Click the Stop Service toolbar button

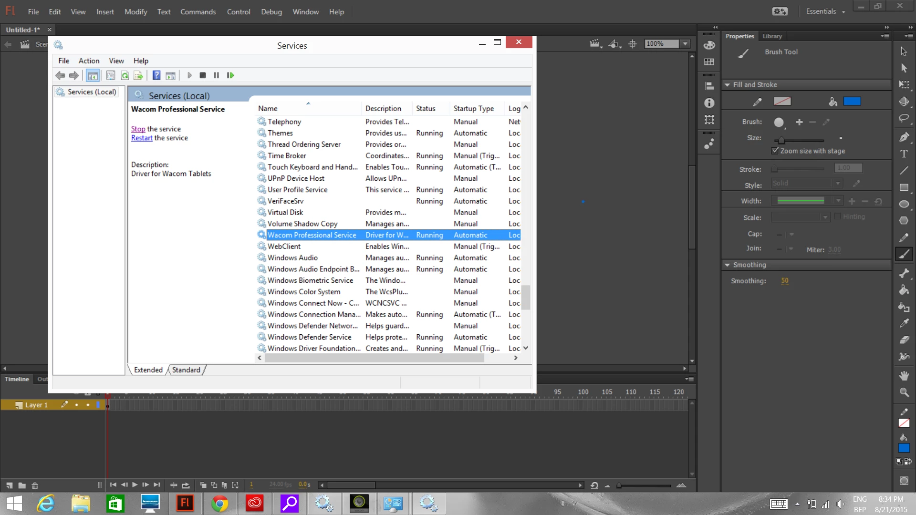point(203,75)
